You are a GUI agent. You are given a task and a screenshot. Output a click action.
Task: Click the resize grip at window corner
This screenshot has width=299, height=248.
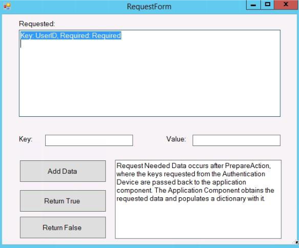[x=297, y=242]
